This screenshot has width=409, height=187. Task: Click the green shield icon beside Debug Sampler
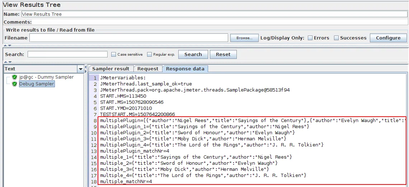click(14, 84)
